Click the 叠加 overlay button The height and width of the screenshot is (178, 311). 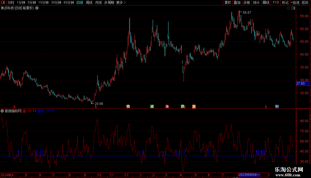click(x=237, y=2)
